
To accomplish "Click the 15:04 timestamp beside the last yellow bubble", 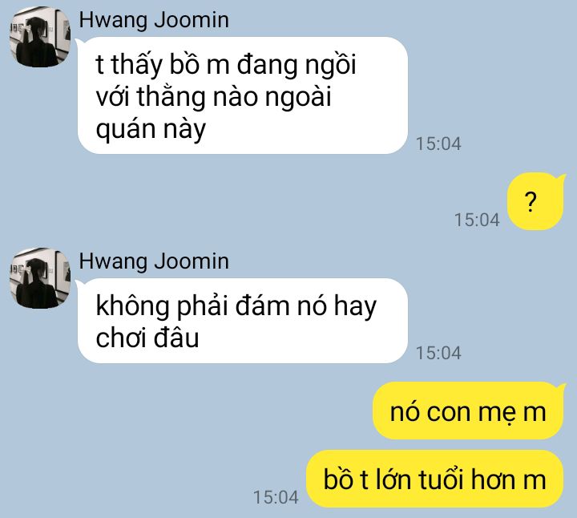I will 276,497.
